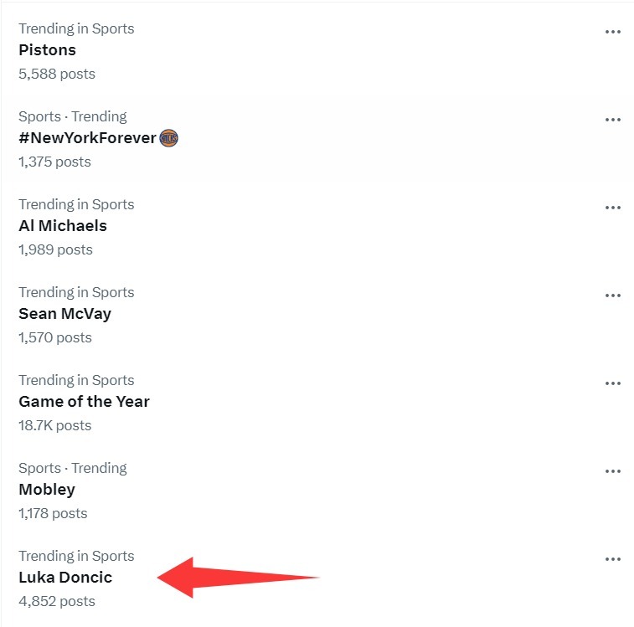This screenshot has height=627, width=634.
Task: Click the 1,375 posts count
Action: (x=54, y=162)
